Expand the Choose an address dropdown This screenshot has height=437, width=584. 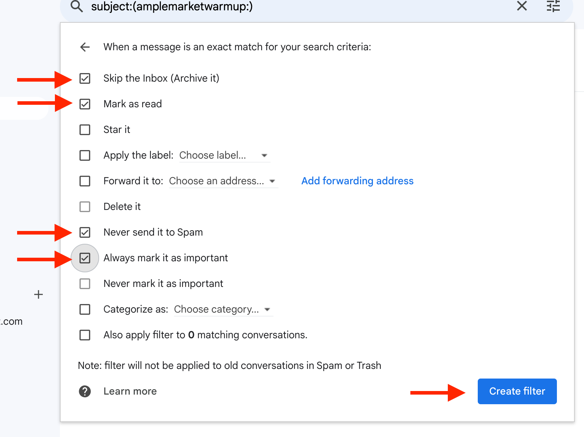pos(222,181)
